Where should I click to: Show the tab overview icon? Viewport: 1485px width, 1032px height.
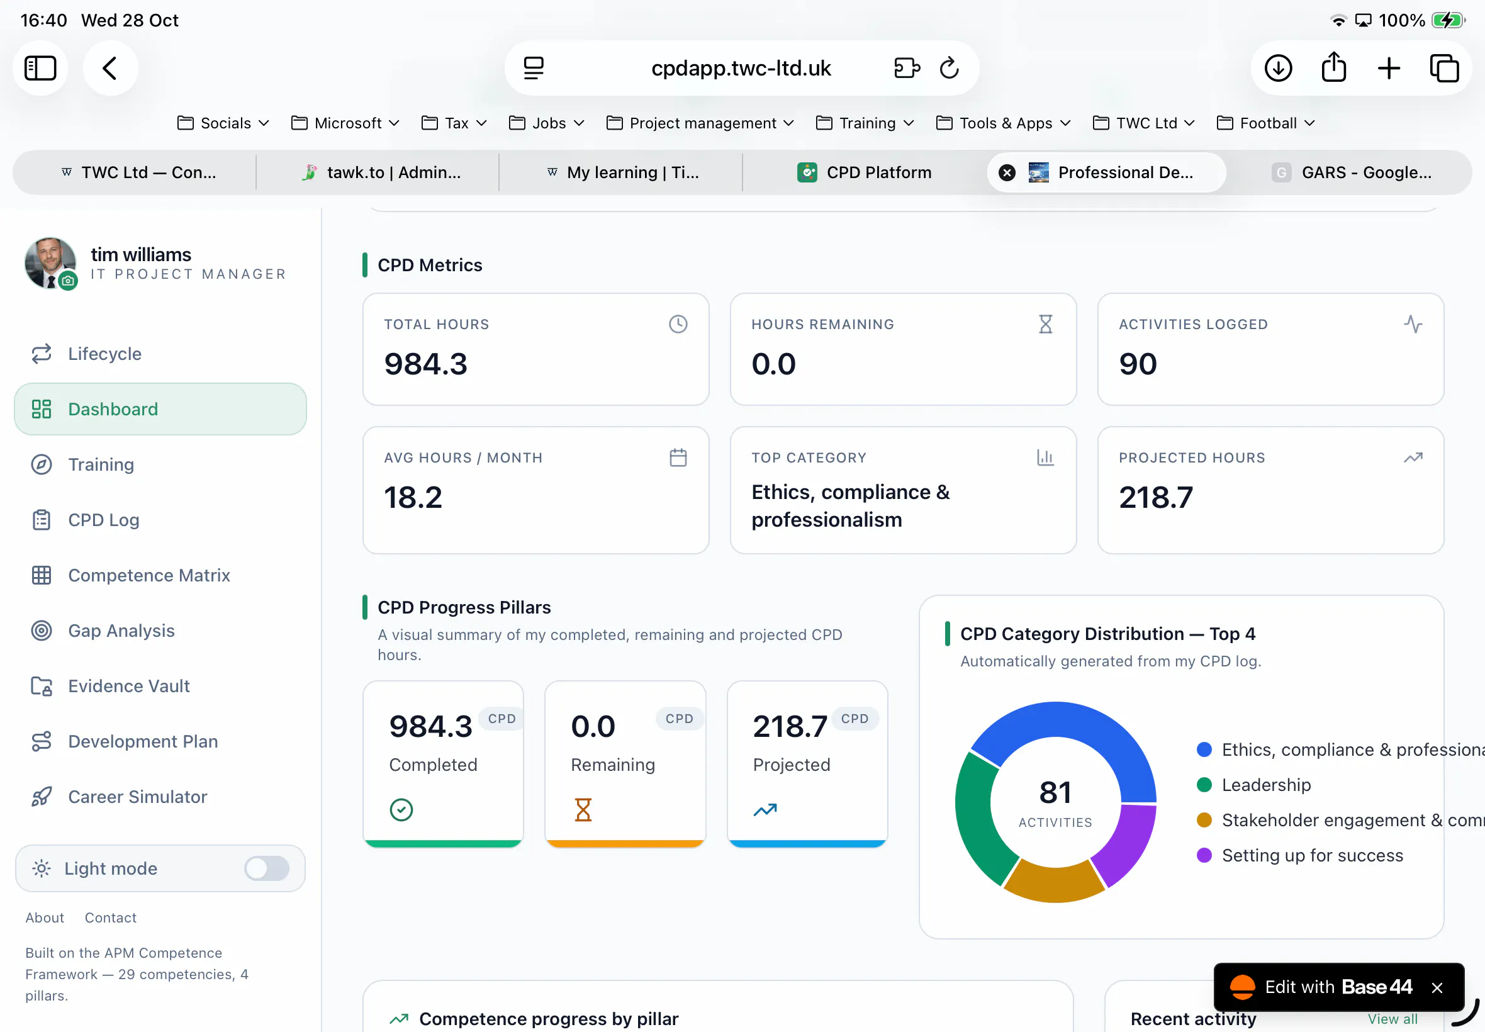tap(1444, 68)
